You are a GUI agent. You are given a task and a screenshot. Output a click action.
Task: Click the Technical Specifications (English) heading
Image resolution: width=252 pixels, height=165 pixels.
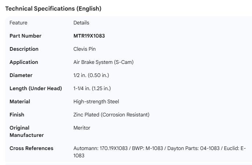(x=53, y=9)
